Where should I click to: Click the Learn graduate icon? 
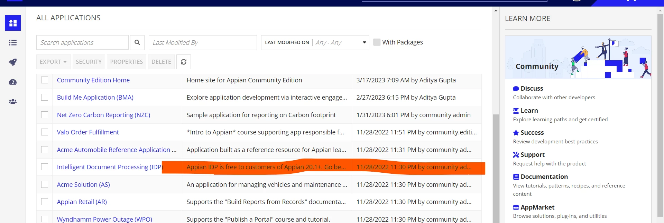[516, 111]
